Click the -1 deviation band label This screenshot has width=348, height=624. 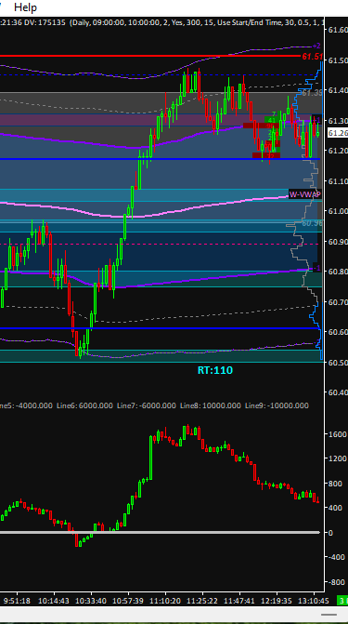click(x=316, y=268)
